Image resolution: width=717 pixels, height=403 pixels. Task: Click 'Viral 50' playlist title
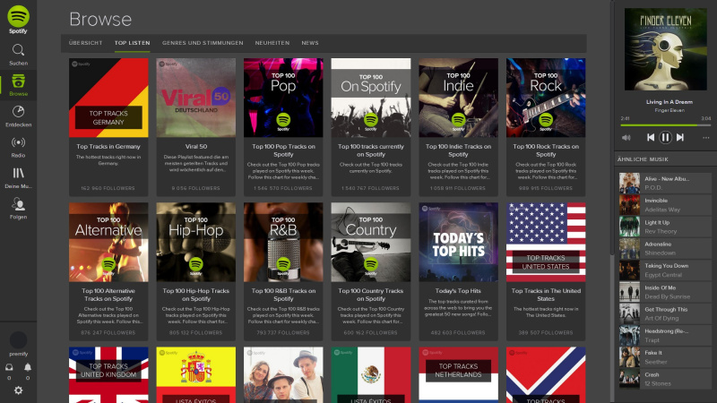[x=195, y=147]
